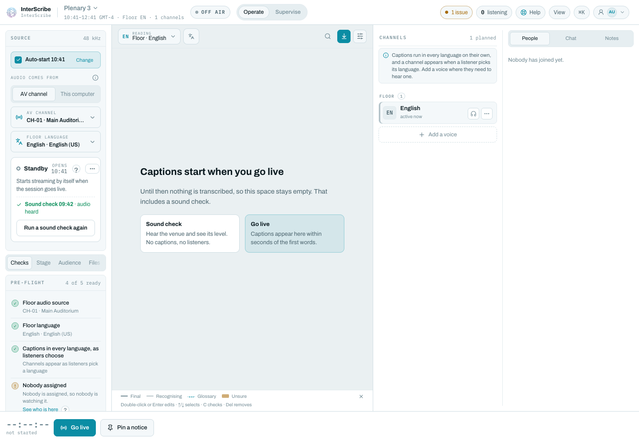The height and width of the screenshot is (444, 639).
Task: Click the teal Go live button in the bottom bar
Action: (75, 428)
